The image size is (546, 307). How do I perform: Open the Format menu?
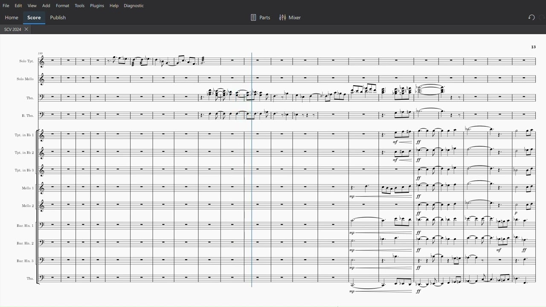(62, 6)
